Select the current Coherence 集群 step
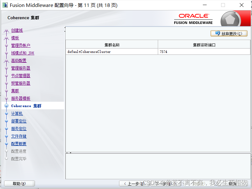Image resolution: width=252 pixels, height=189 pixels. pos(26,106)
